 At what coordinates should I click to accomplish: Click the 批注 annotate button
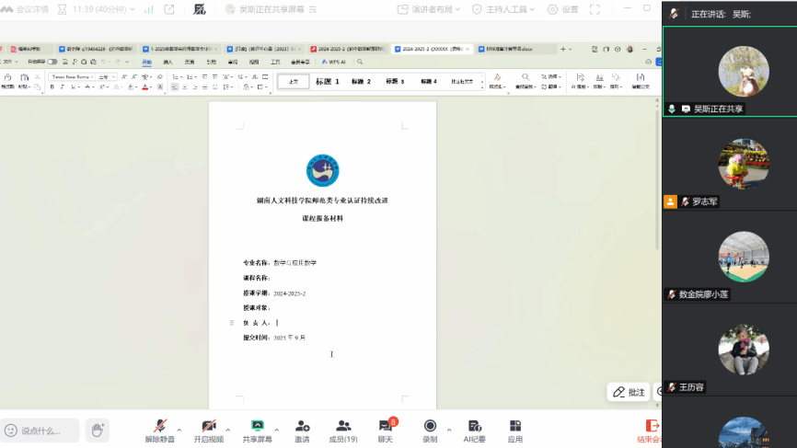tap(630, 392)
